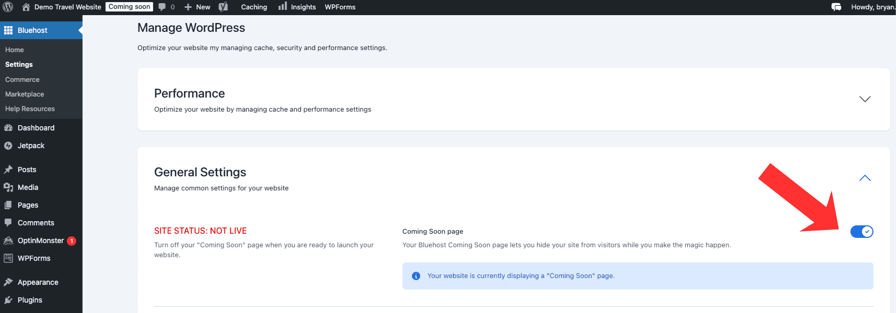Screen dimensions: 896x313
Task: Open Plugins label in sidebar
Action: pos(30,300)
